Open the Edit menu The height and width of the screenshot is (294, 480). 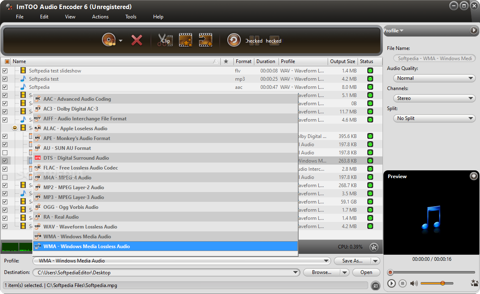click(x=44, y=17)
